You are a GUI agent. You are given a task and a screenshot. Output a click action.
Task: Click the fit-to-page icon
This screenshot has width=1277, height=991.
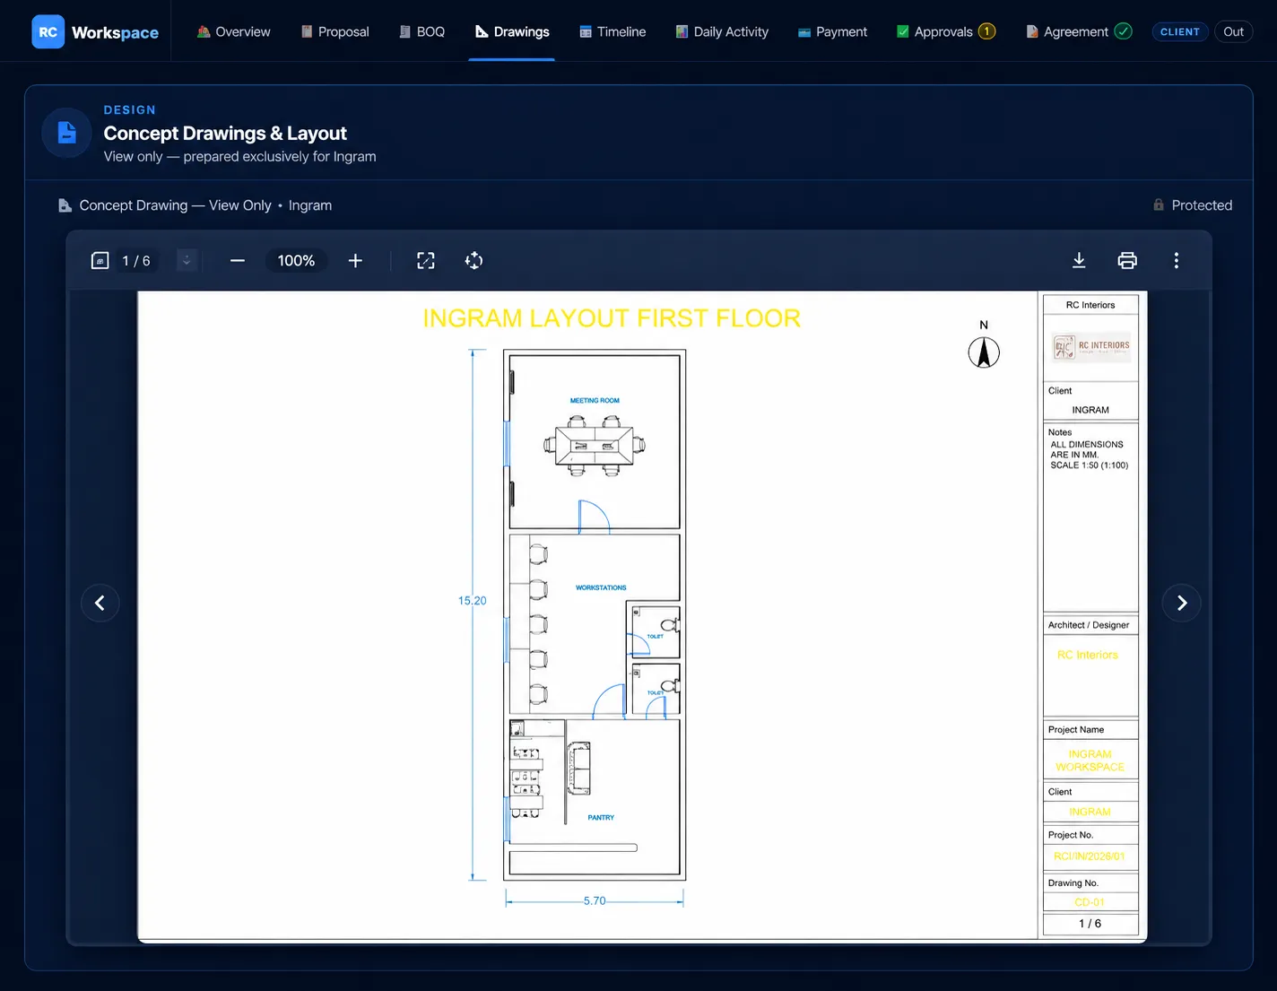426,261
